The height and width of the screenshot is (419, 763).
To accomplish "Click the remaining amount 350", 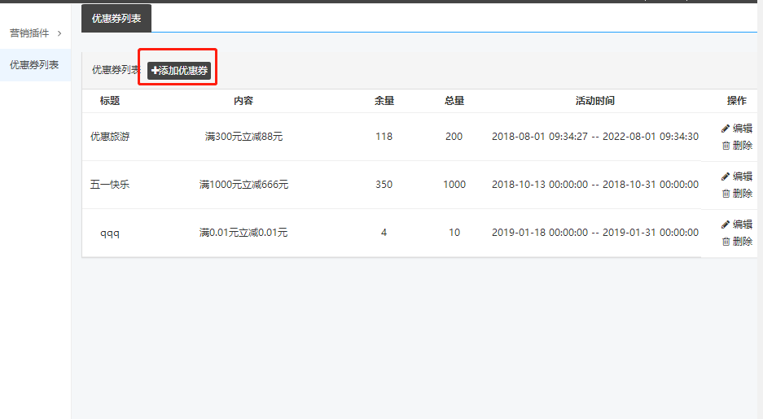I will 384,185.
